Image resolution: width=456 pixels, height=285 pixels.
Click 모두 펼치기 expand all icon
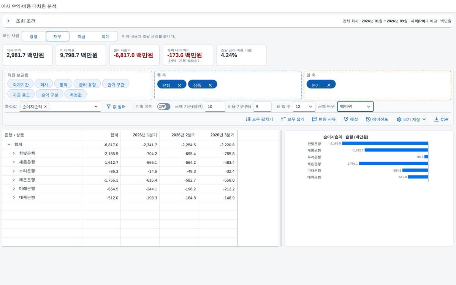pyautogui.click(x=259, y=119)
